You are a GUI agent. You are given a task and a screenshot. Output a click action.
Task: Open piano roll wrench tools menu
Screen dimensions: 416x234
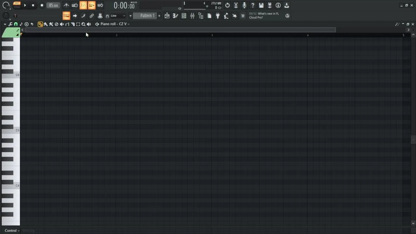tap(10, 24)
